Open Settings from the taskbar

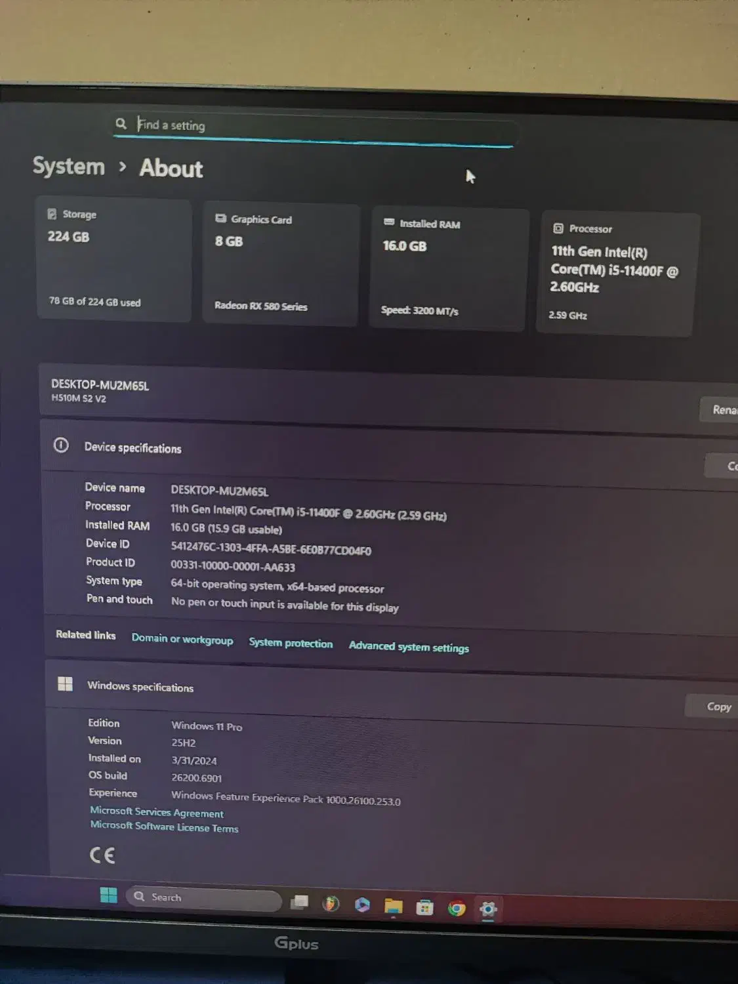tap(488, 909)
